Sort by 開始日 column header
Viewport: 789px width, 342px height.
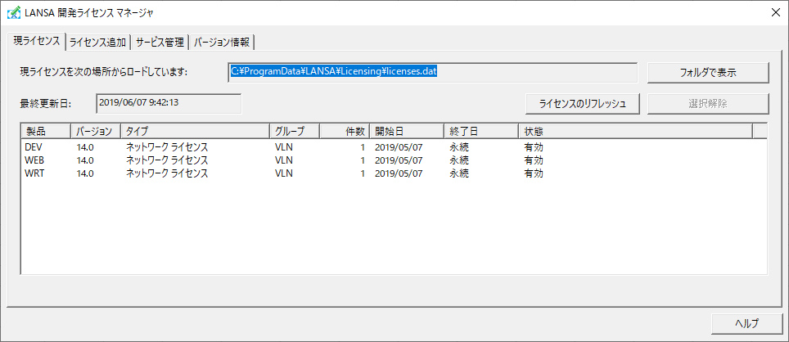pyautogui.click(x=406, y=131)
